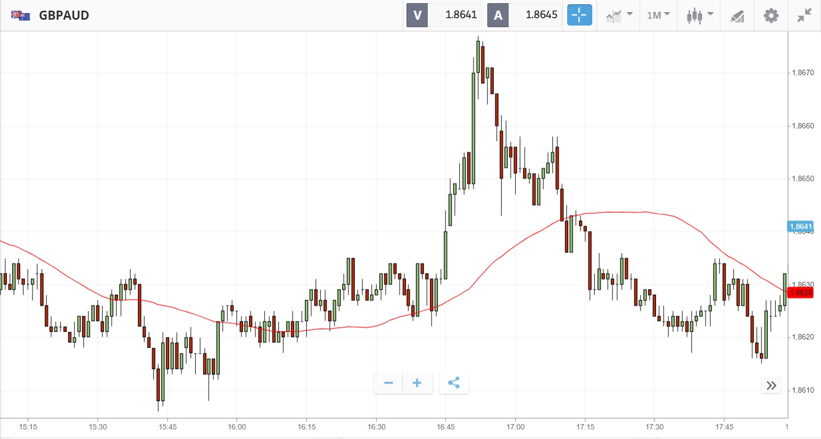Open the candlestick chart type dropdown

699,15
